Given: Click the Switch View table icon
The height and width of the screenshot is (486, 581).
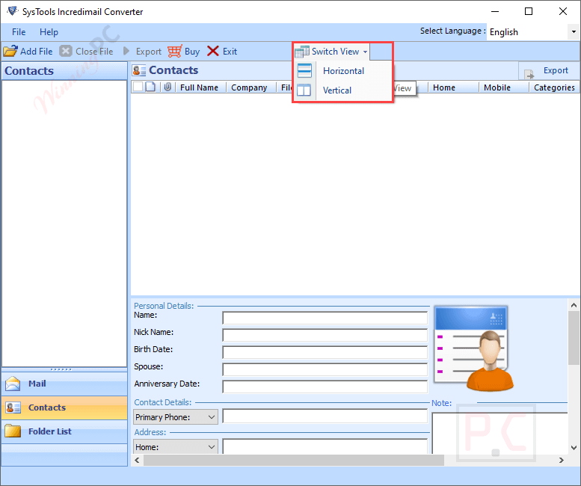Looking at the screenshot, I should click(x=301, y=52).
